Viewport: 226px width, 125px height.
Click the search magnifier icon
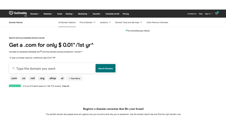[13, 69]
